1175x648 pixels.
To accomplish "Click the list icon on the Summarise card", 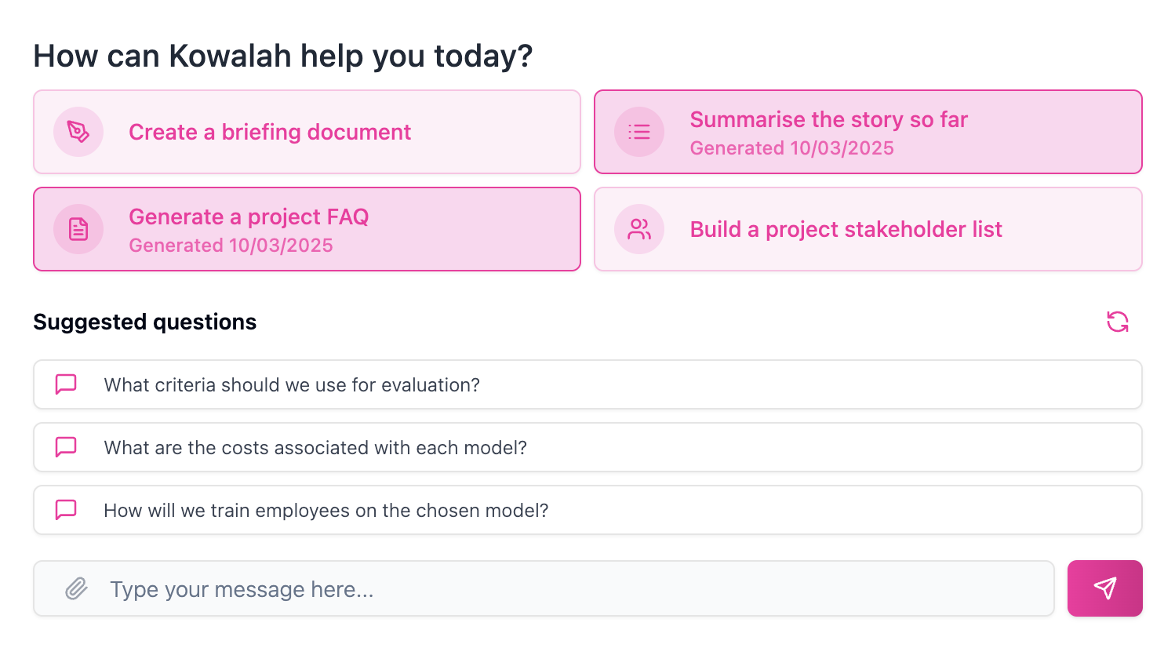I will coord(639,132).
